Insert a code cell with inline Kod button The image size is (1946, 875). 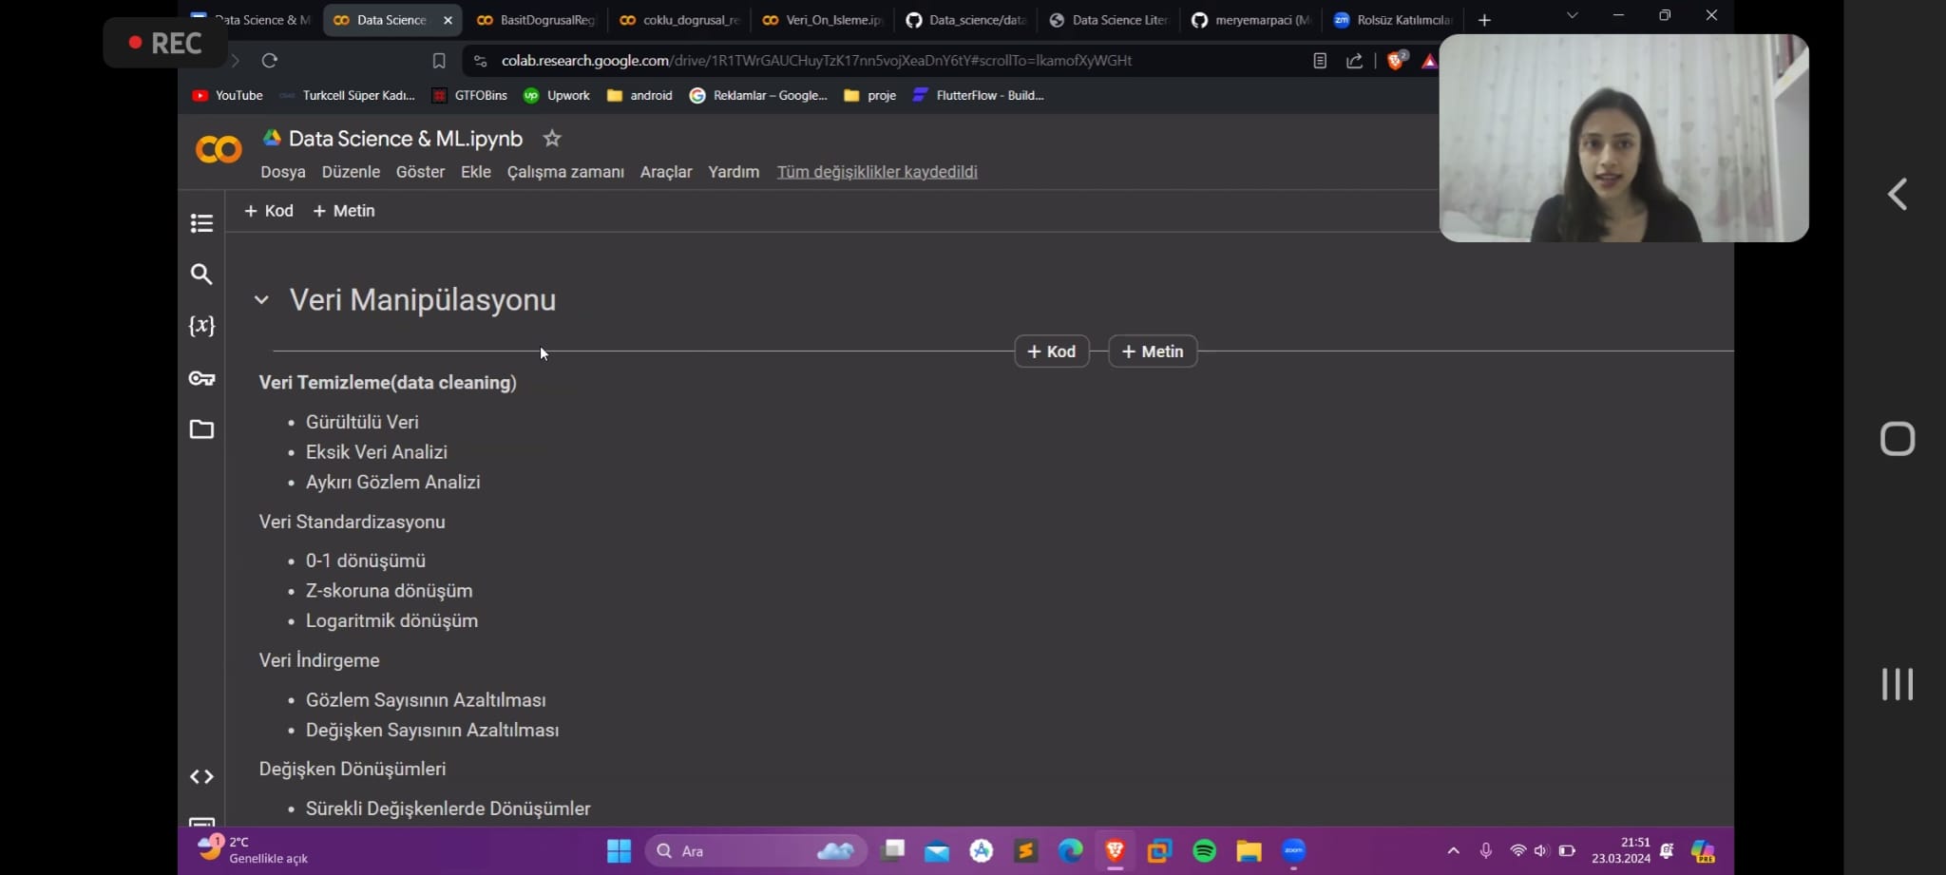coord(1052,352)
